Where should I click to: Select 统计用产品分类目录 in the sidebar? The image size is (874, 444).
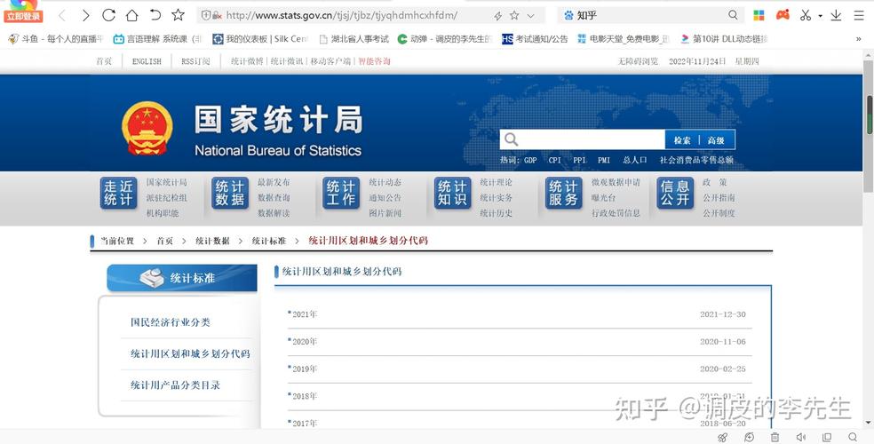click(176, 385)
